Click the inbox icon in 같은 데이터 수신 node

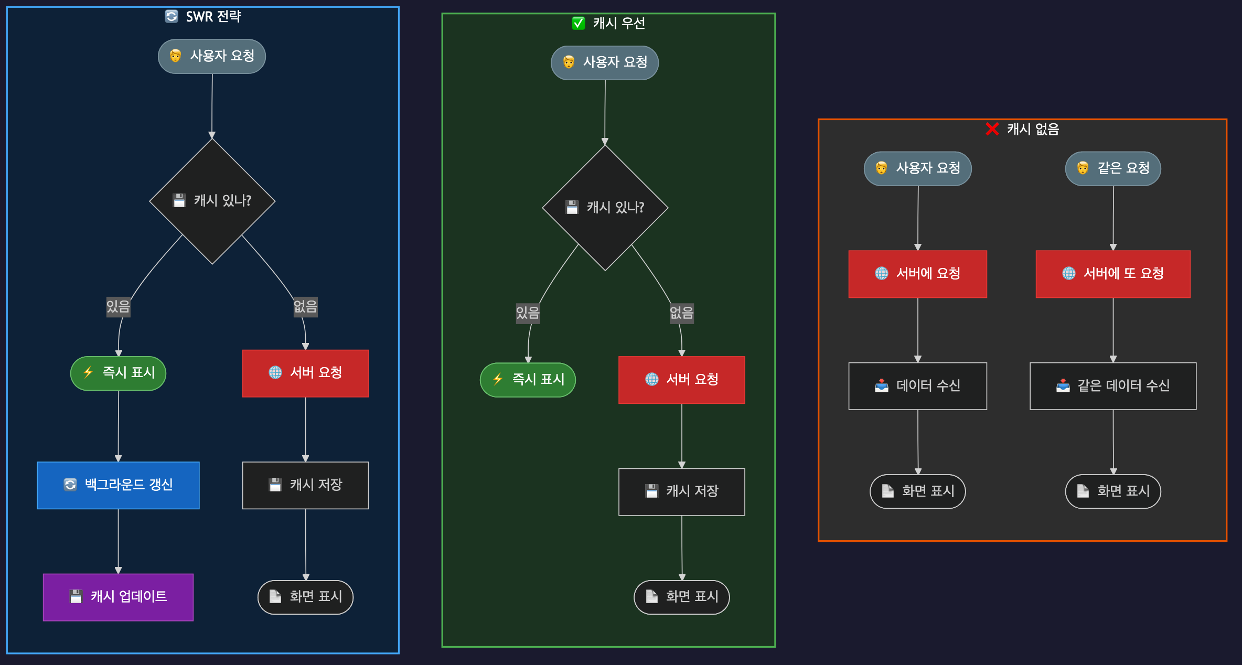[x=1063, y=386]
